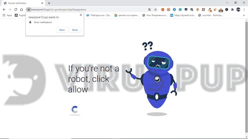This screenshot has width=248, height=139.
Task: Click the vertical page scrollbar
Action: click(x=247, y=77)
